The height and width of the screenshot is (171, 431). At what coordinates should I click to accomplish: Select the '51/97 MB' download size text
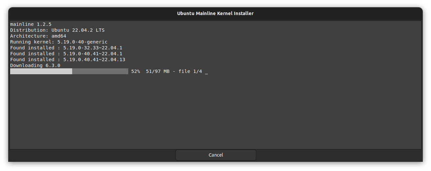158,71
